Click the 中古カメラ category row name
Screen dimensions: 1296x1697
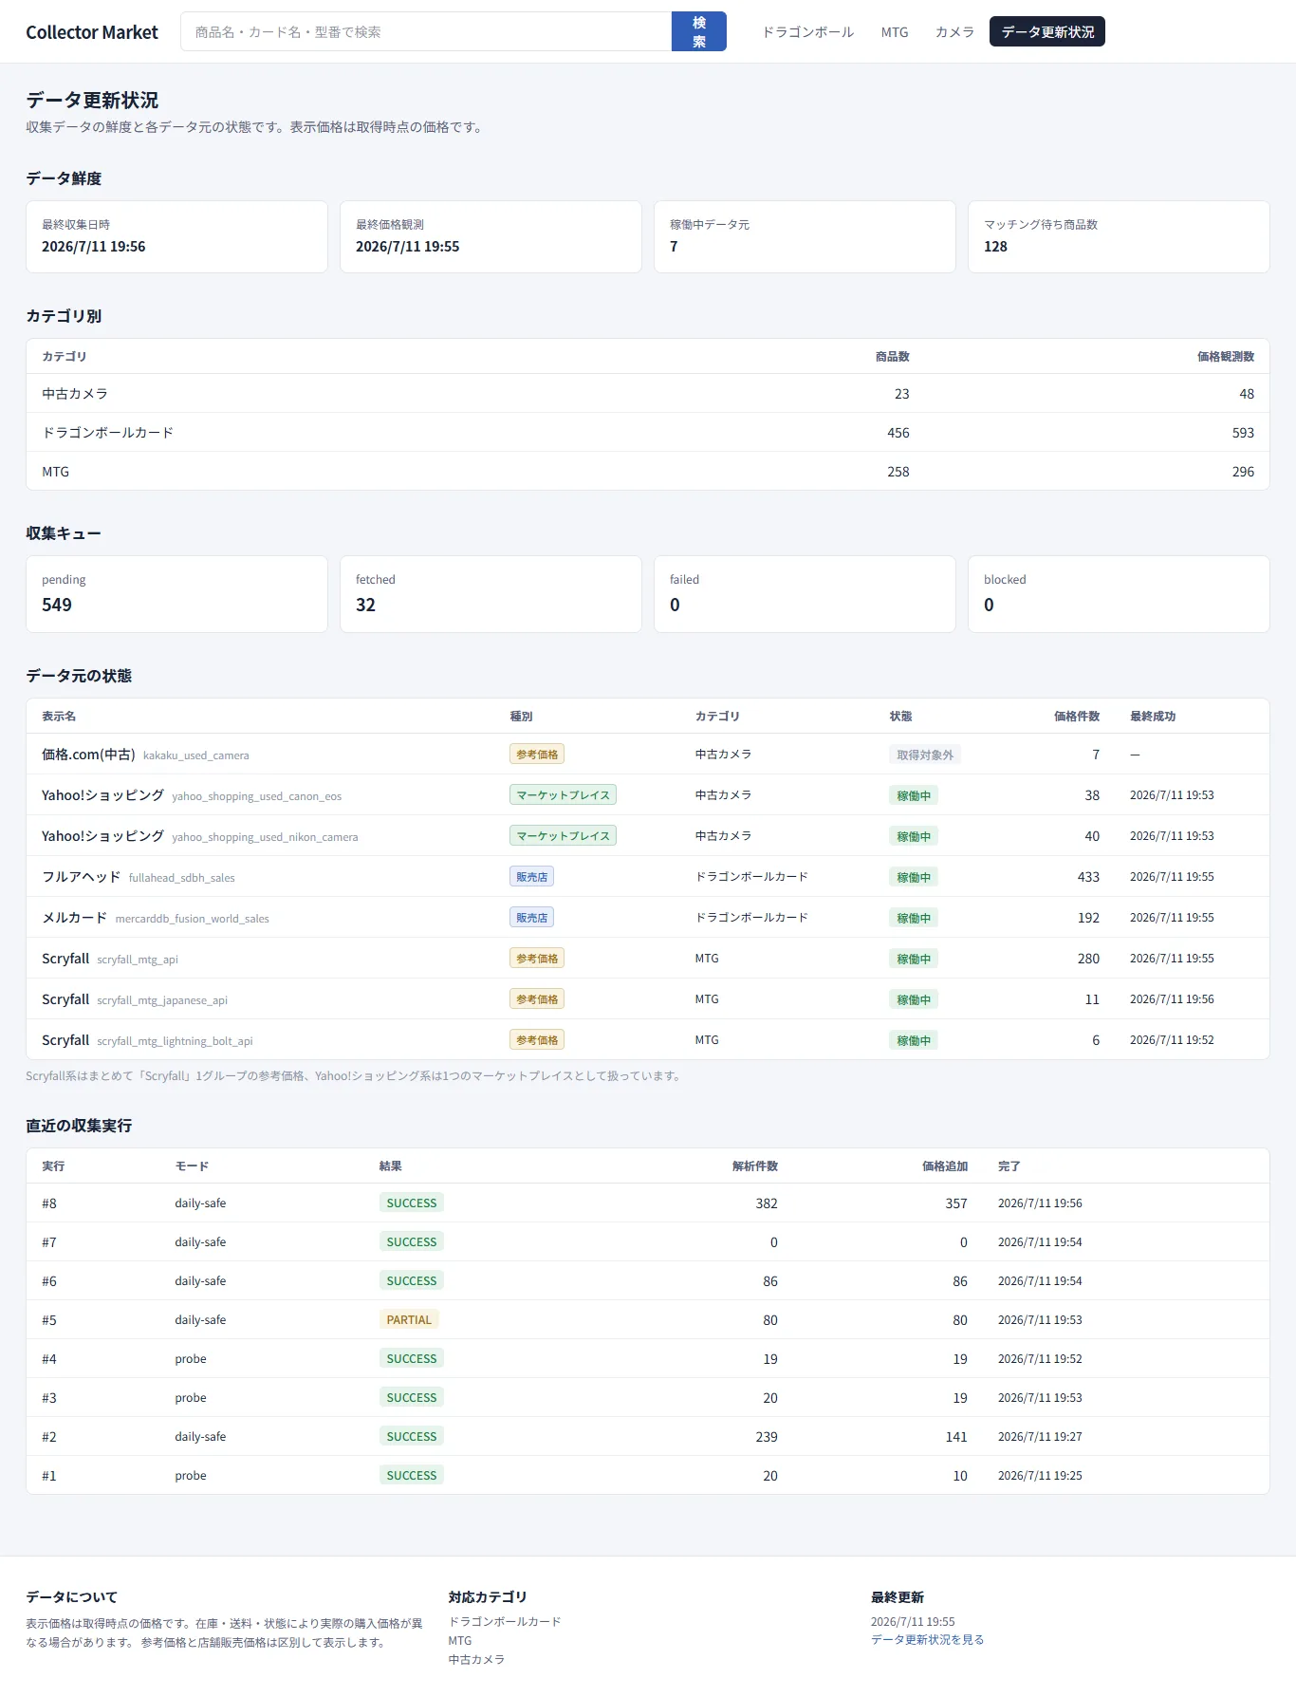pos(75,394)
